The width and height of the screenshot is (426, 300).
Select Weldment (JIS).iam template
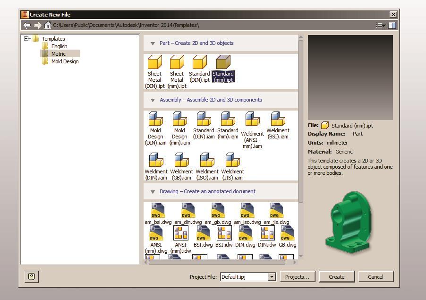point(232,166)
